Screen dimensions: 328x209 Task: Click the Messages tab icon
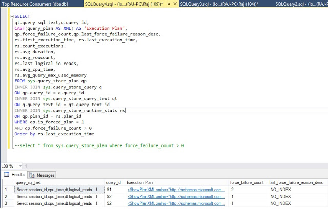32,175
